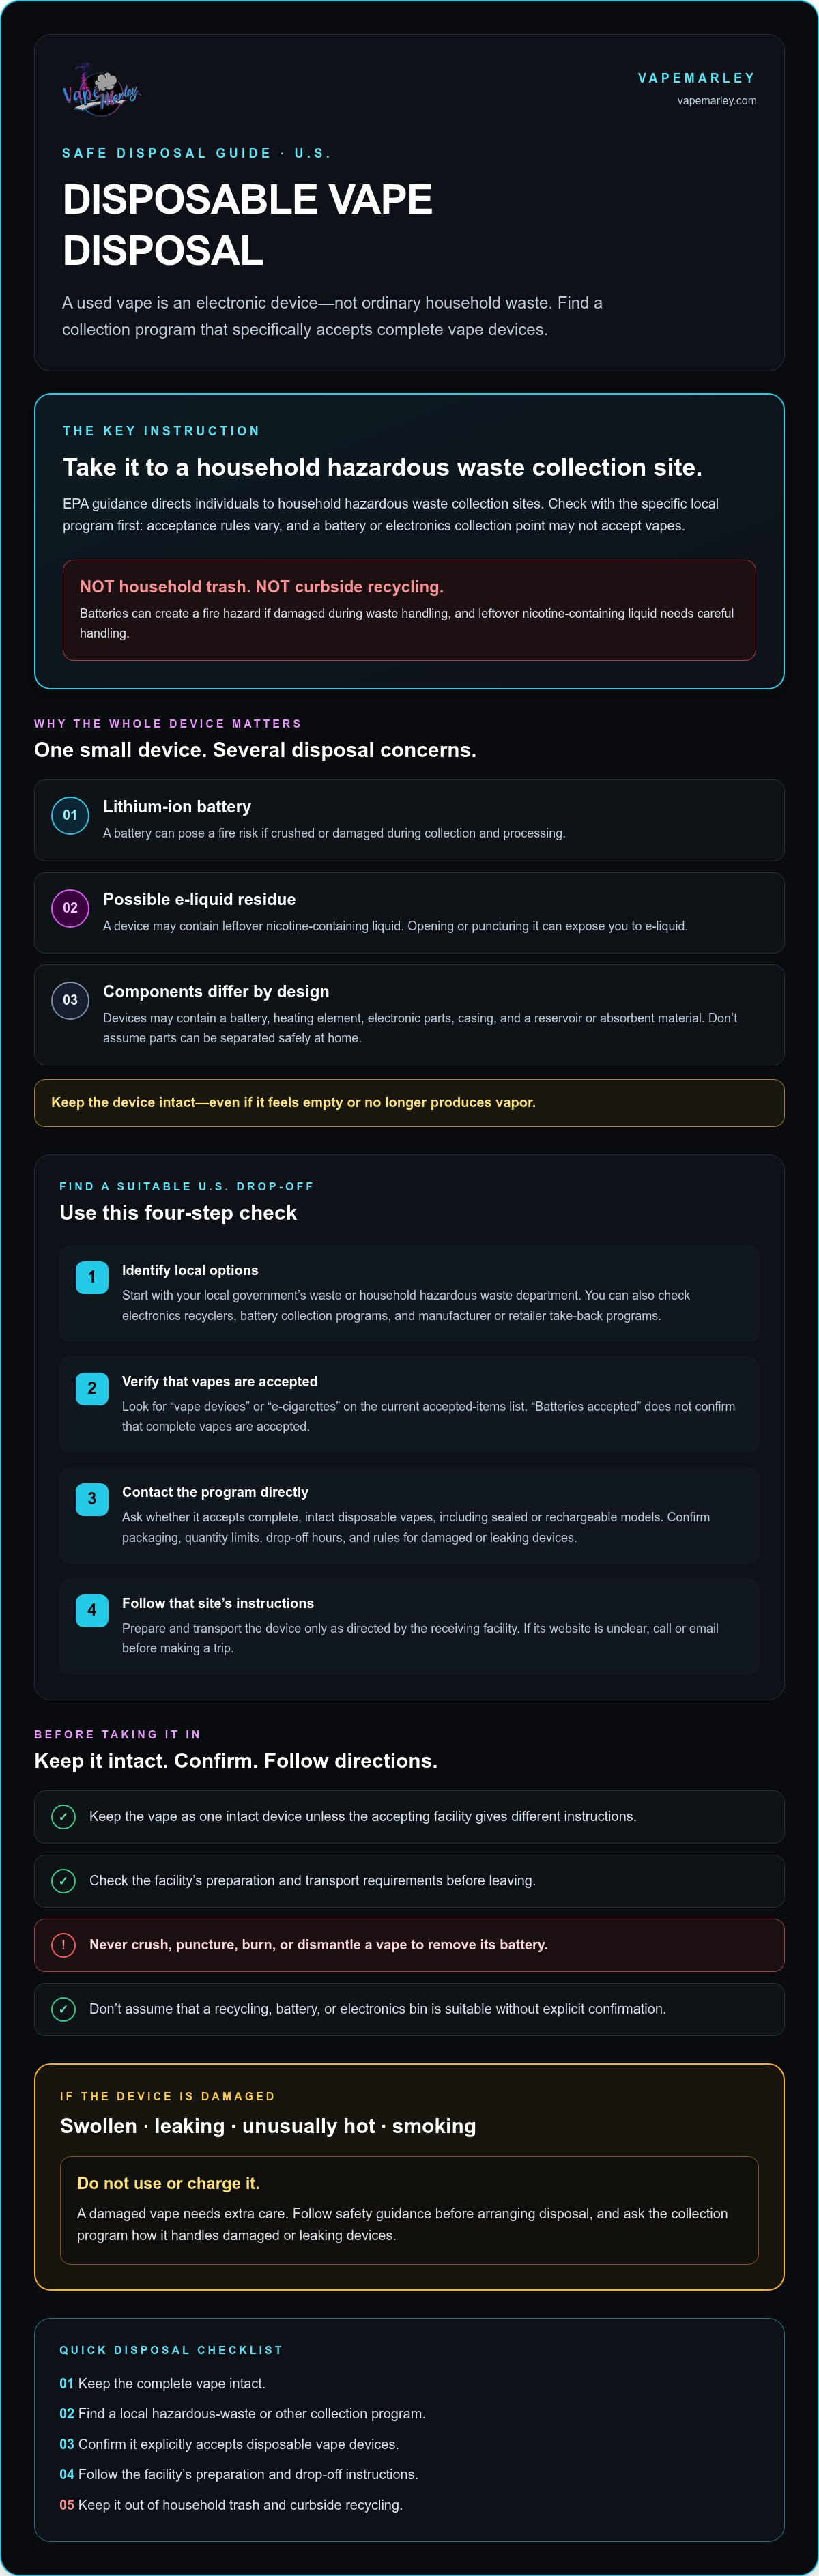Screen dimensions: 819x2576
Task: Select step 4 Follow site's instructions icon
Action: coord(92,1610)
